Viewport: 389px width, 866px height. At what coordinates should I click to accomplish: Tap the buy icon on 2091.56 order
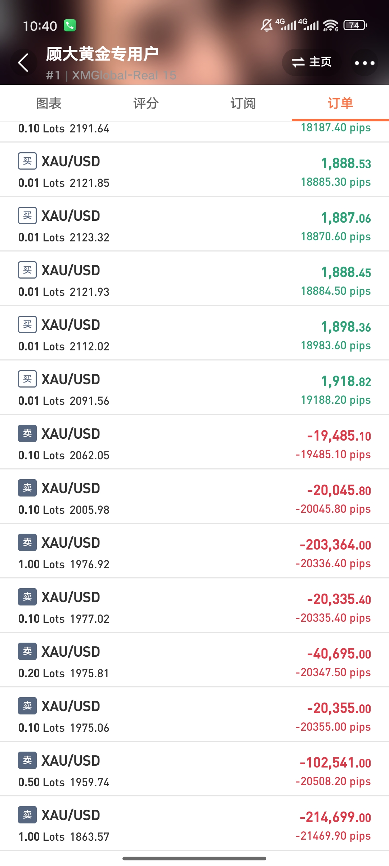pos(27,379)
